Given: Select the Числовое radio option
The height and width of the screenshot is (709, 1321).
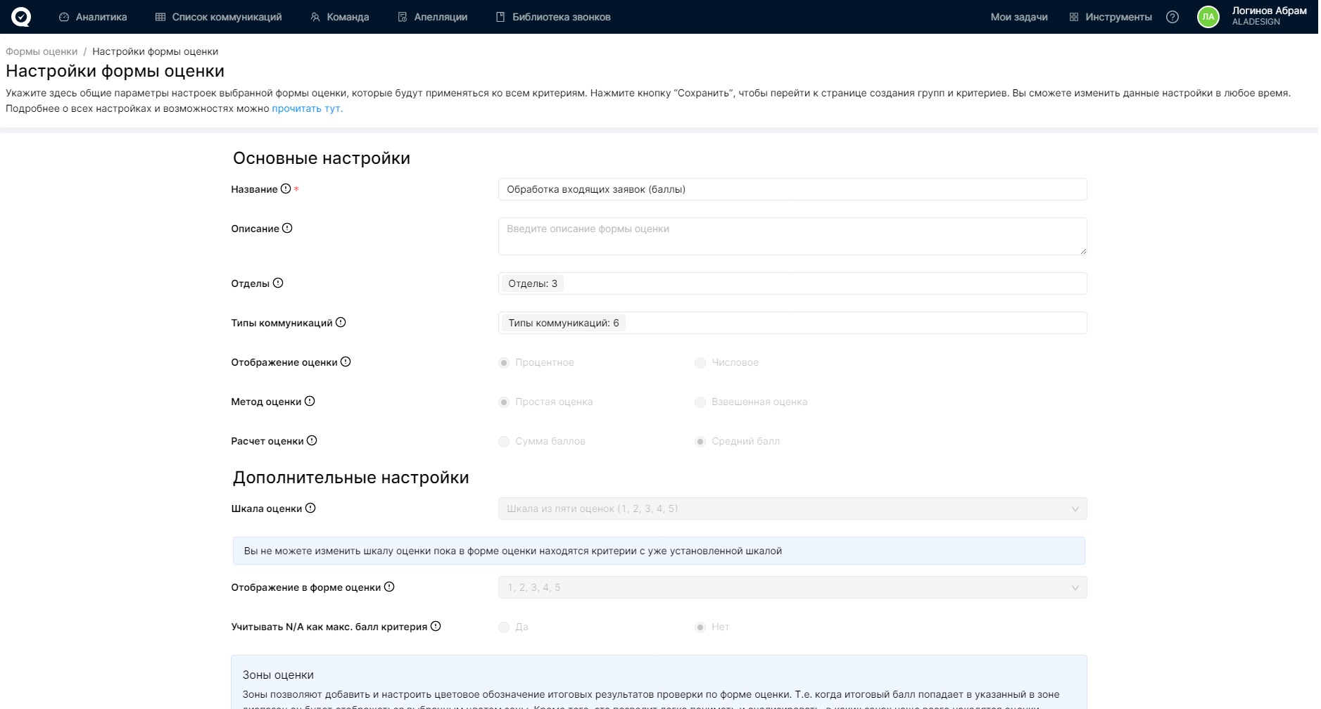Looking at the screenshot, I should (x=700, y=363).
